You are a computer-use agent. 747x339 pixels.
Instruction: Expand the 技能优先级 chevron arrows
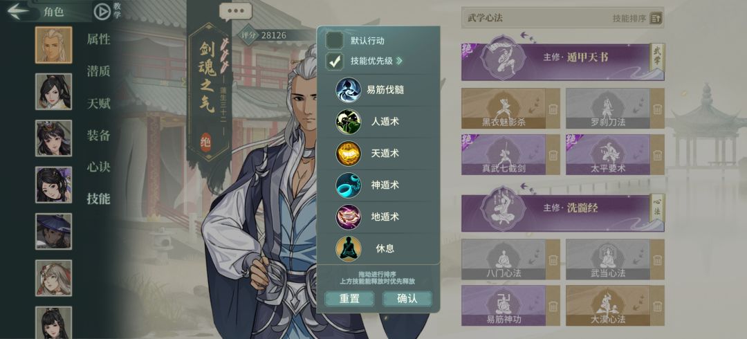click(x=399, y=61)
